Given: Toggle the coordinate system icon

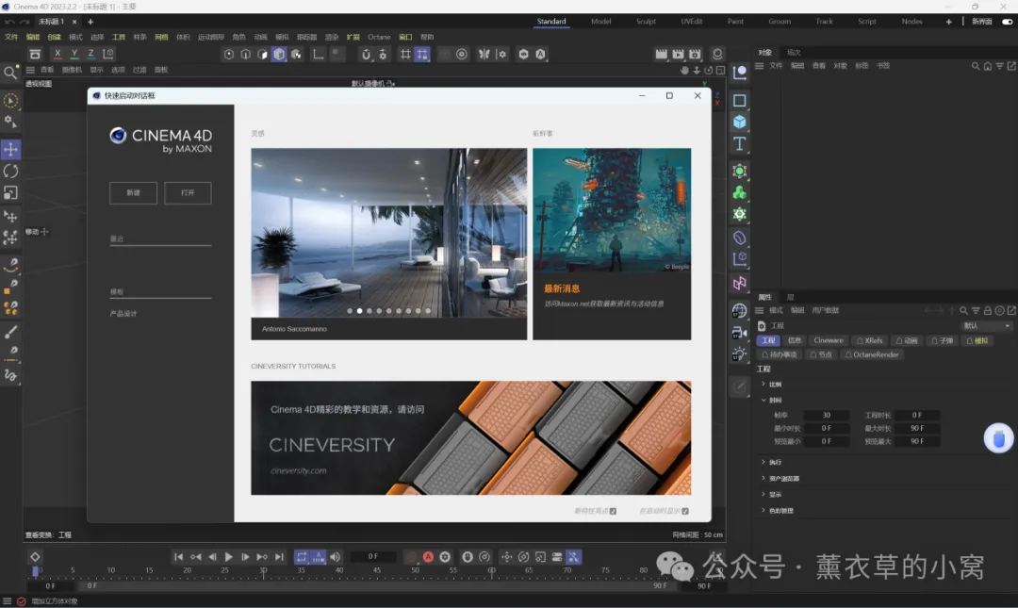Looking at the screenshot, I should click(108, 54).
